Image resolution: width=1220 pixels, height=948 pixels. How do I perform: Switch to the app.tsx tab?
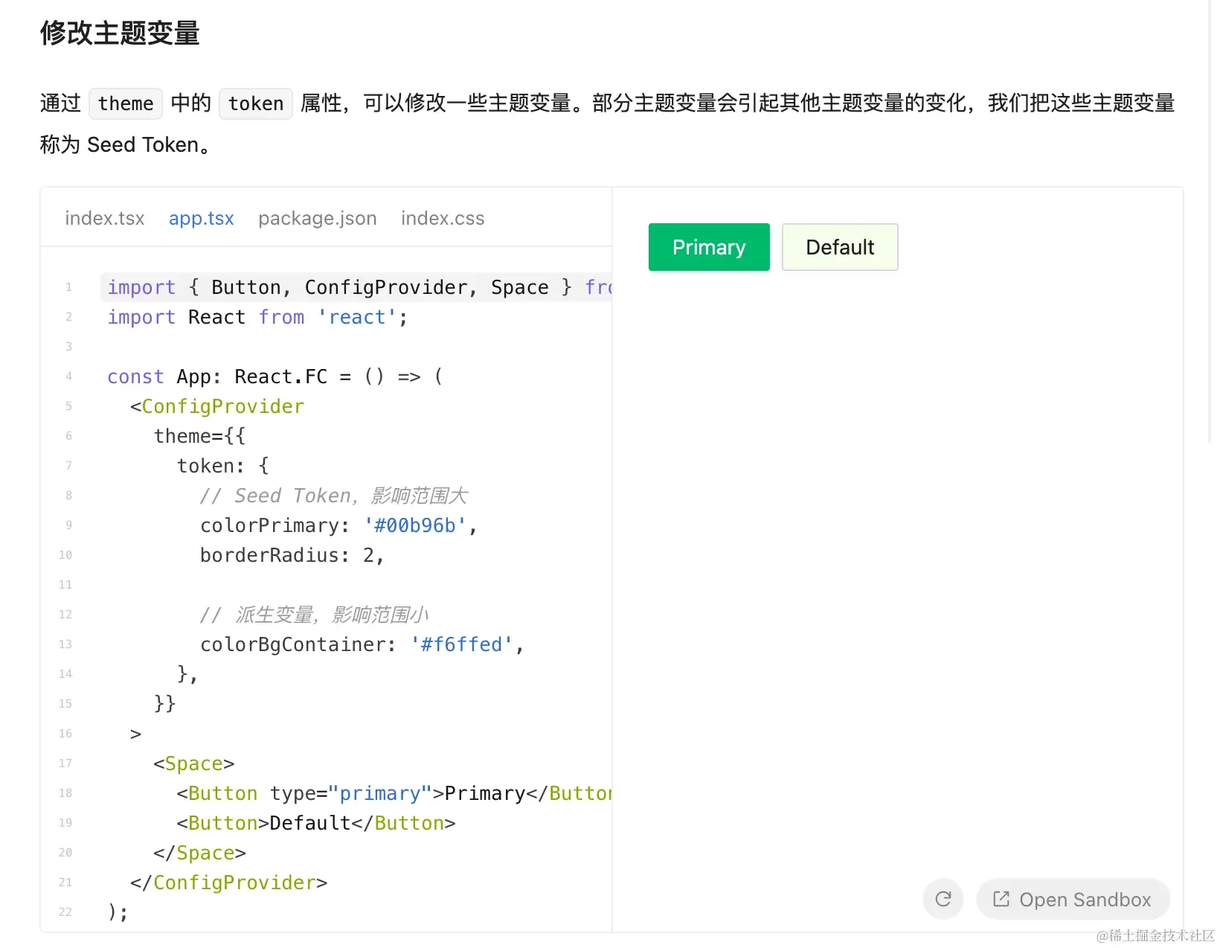[201, 218]
